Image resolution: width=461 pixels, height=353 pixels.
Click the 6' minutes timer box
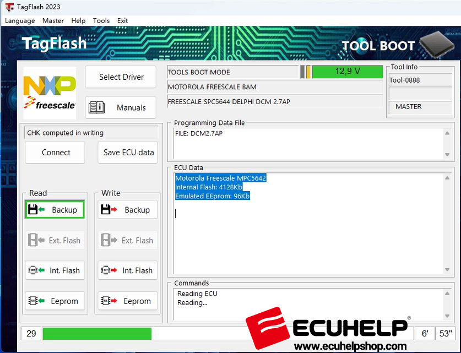424,334
